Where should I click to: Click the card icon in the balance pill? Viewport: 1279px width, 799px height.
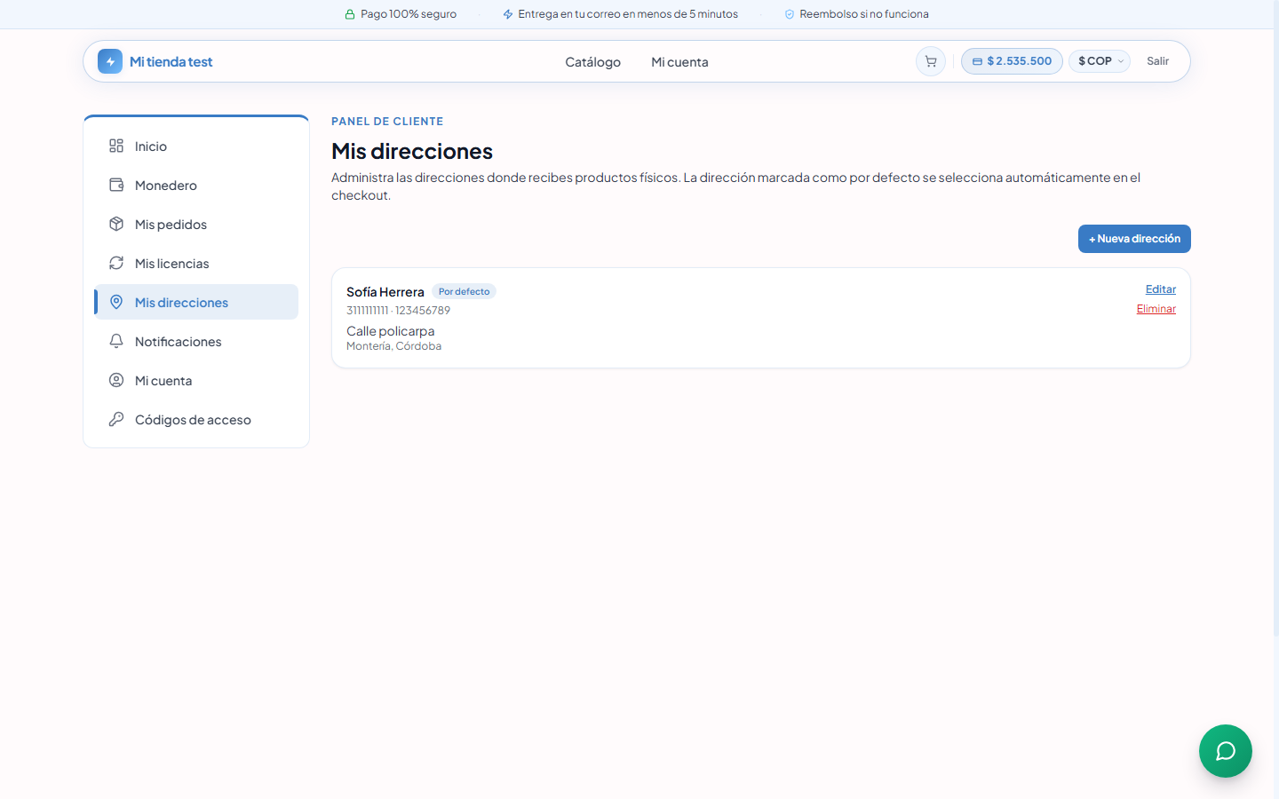coord(977,61)
